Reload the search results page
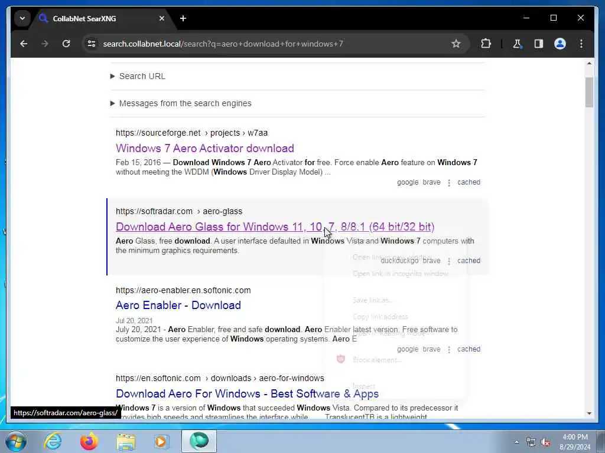 [x=66, y=44]
